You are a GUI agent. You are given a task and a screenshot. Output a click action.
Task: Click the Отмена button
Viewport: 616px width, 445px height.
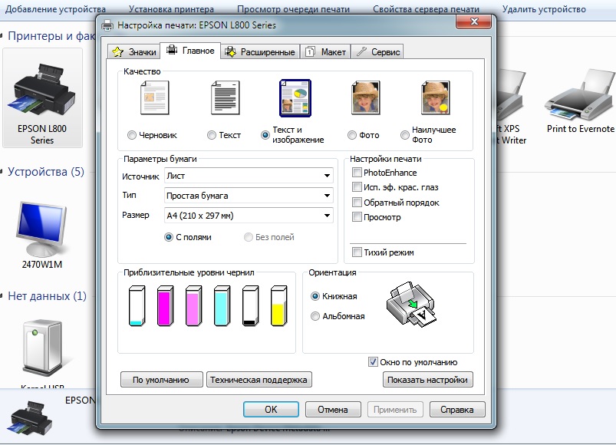[x=333, y=409]
